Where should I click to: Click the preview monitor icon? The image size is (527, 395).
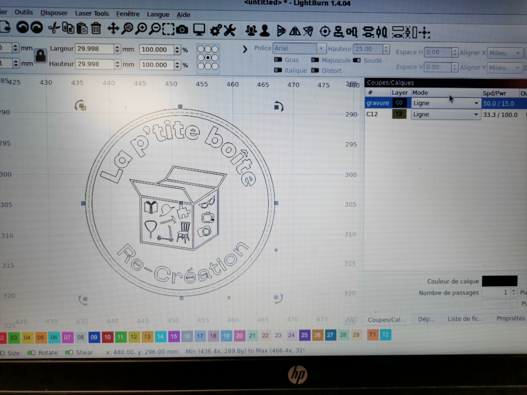(x=199, y=29)
